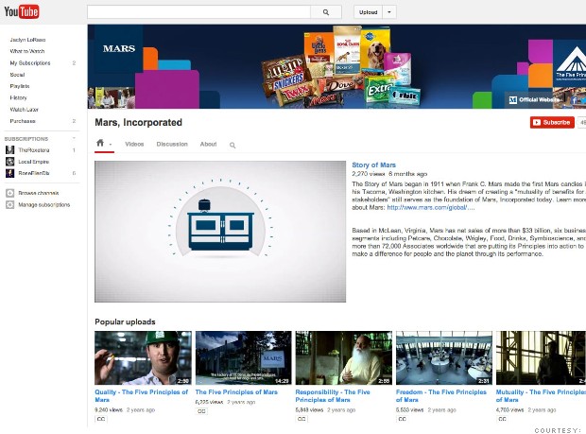Click the magnifying glass search button
The image size is (586, 434).
click(326, 12)
